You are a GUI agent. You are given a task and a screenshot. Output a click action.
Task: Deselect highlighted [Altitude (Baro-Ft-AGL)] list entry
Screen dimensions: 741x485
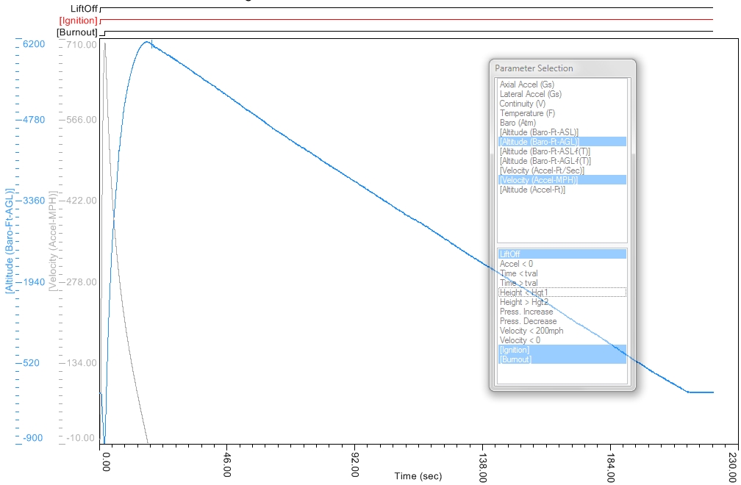pyautogui.click(x=562, y=142)
